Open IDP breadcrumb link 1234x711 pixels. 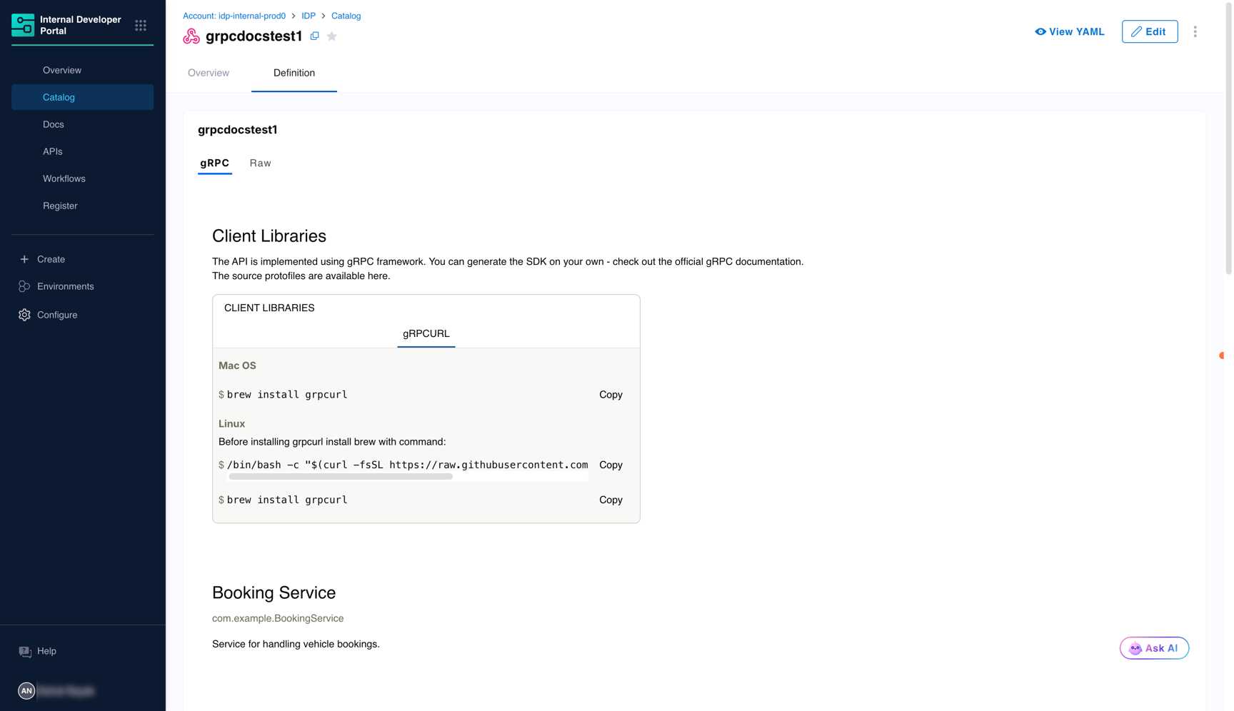pyautogui.click(x=308, y=16)
